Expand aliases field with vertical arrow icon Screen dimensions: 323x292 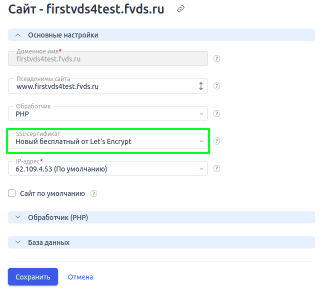point(201,86)
